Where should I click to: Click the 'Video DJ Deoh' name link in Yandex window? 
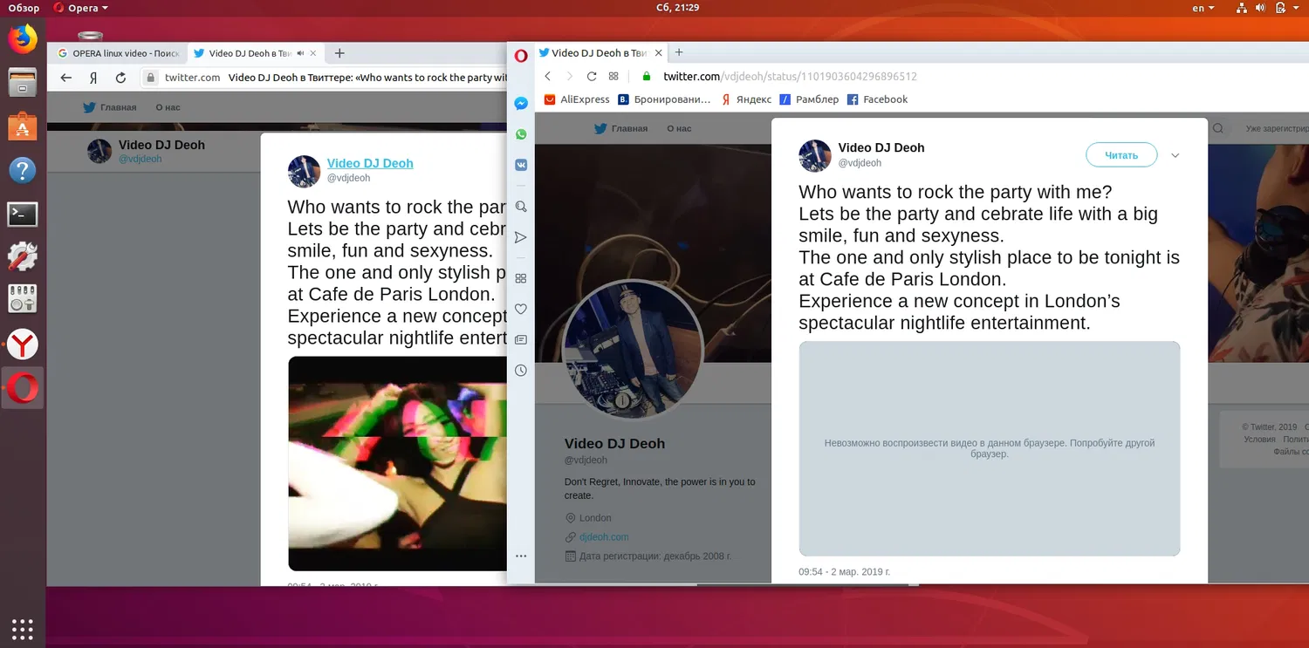point(370,163)
